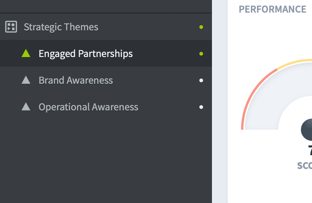Click the PERFORMANCE section heading

[x=272, y=9]
